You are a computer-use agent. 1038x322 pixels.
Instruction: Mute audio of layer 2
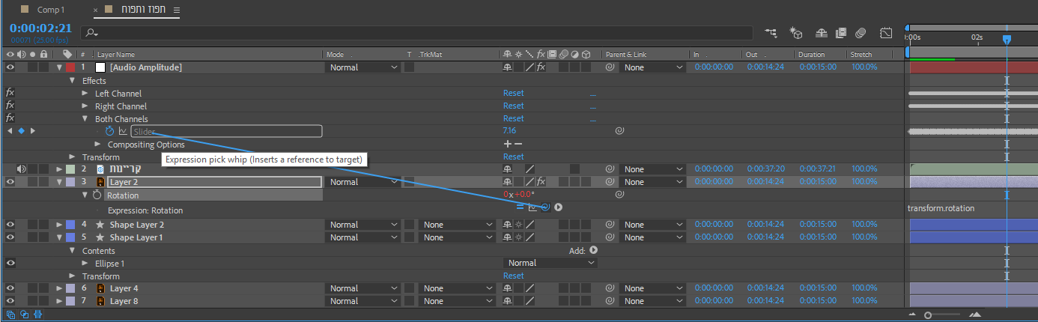pyautogui.click(x=22, y=169)
